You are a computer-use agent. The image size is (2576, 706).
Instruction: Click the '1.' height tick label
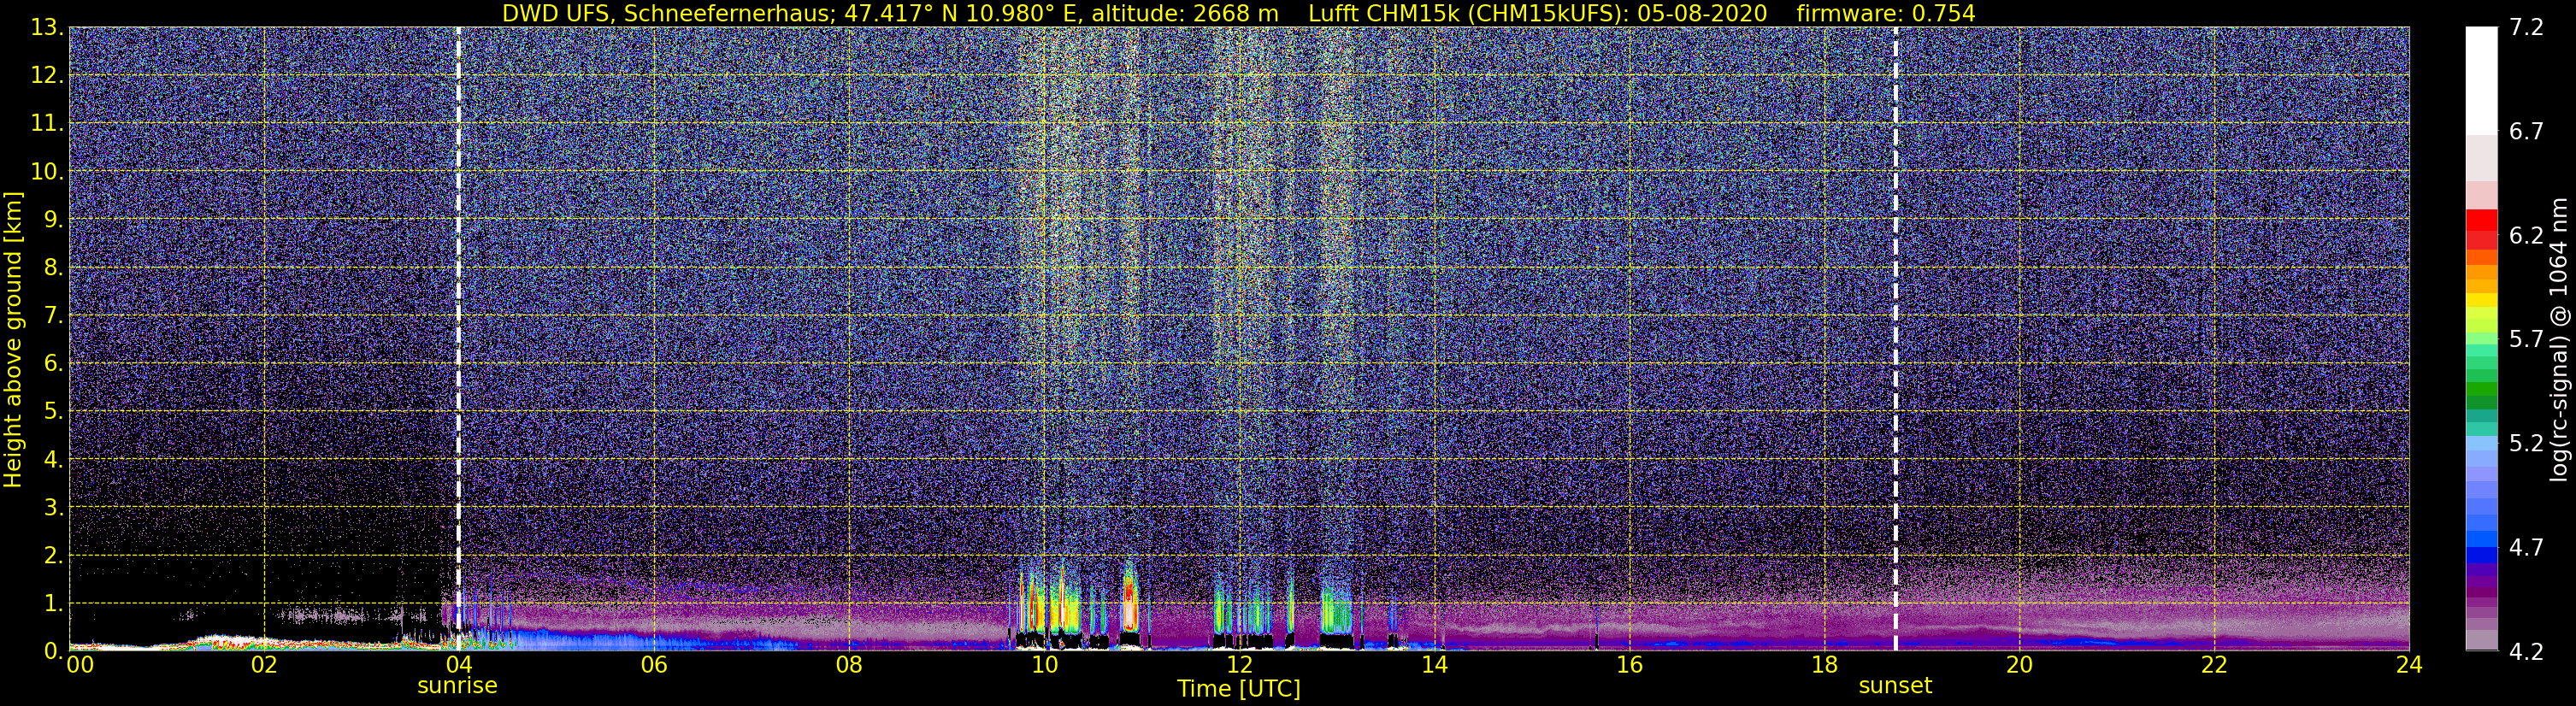pos(53,604)
